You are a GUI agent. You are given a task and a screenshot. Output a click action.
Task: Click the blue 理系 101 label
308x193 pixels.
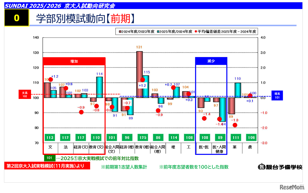277,95
